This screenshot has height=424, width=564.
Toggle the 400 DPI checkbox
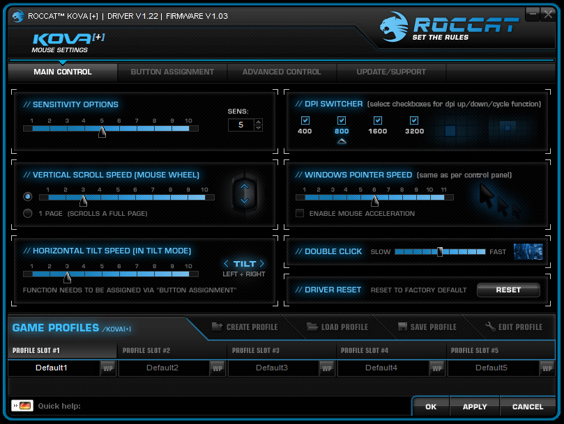[305, 120]
